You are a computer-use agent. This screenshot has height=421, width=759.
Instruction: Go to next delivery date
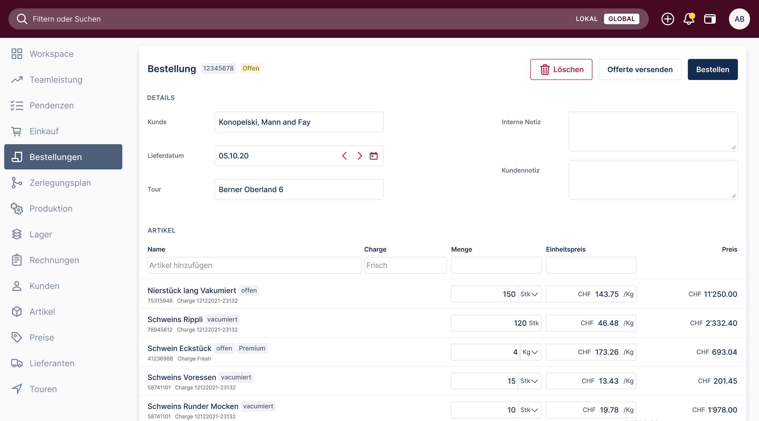[x=359, y=156]
